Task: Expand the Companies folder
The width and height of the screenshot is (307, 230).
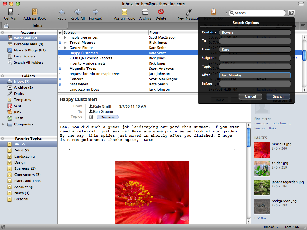Action: [x=3, y=124]
